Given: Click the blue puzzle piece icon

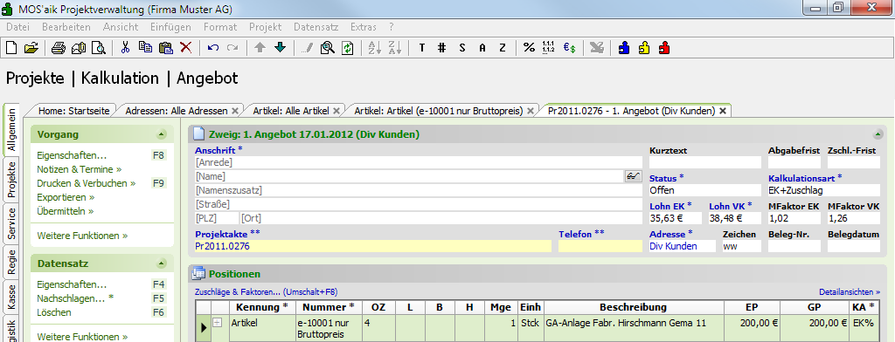Looking at the screenshot, I should click(624, 48).
